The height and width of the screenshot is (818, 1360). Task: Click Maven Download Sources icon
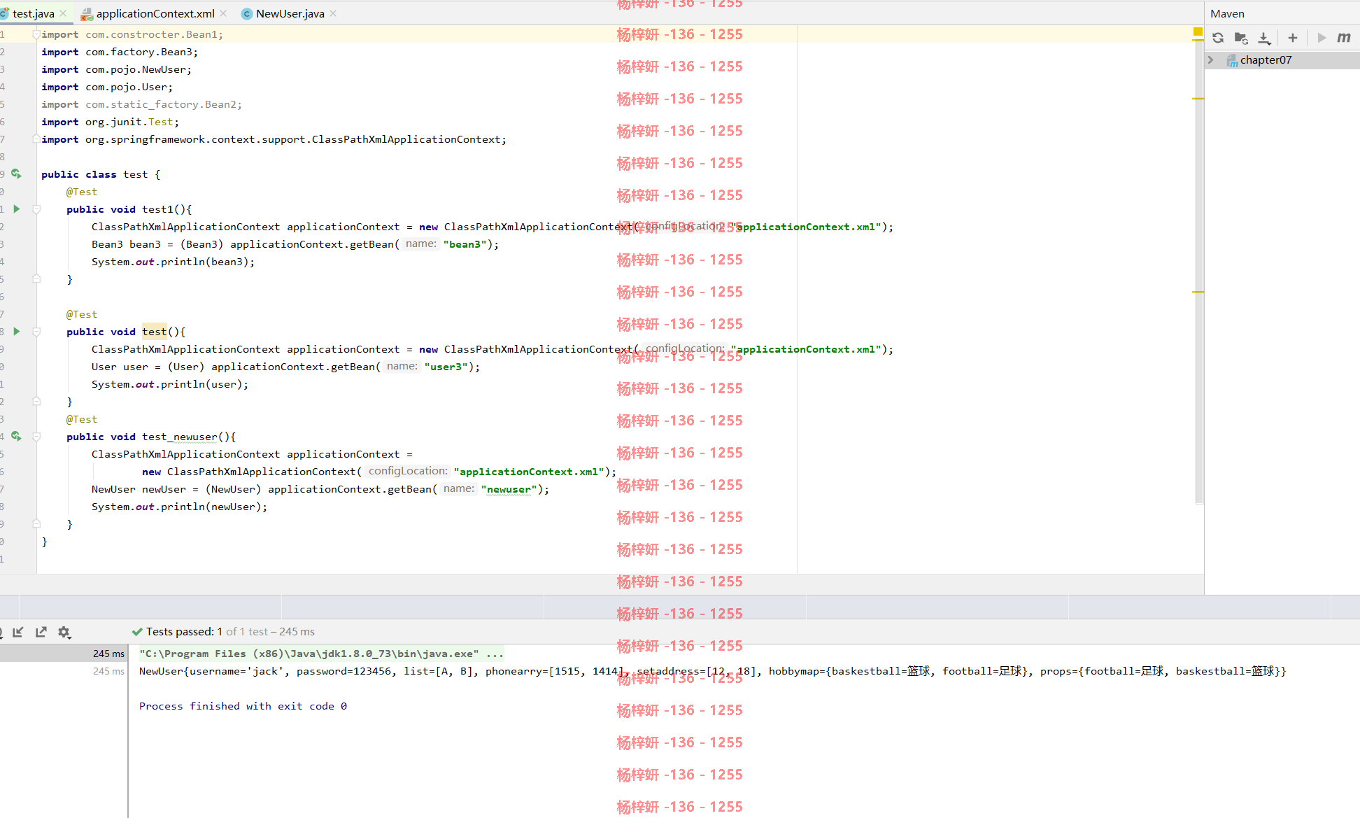(x=1264, y=38)
